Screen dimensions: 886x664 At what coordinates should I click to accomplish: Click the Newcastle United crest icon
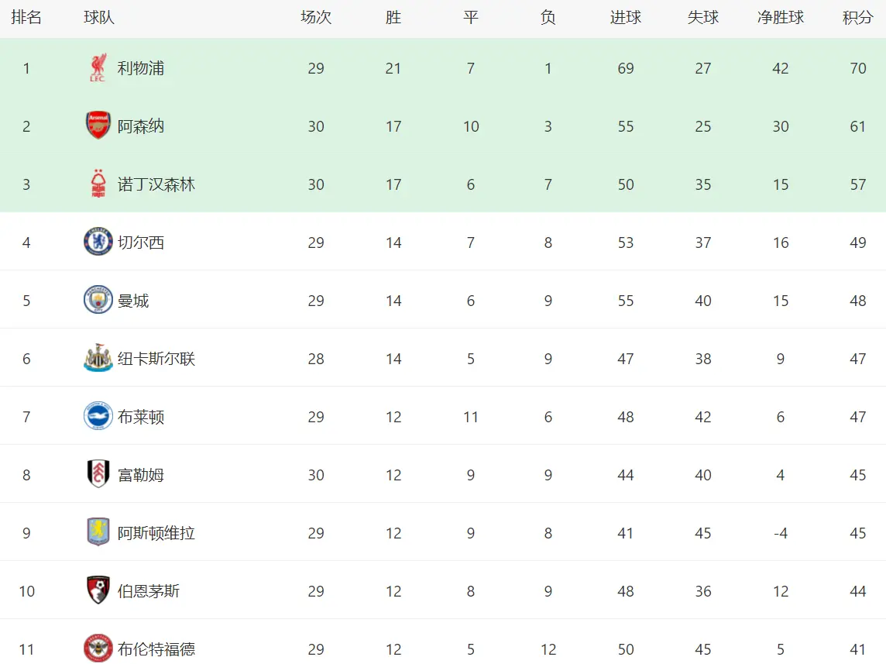[x=98, y=358]
